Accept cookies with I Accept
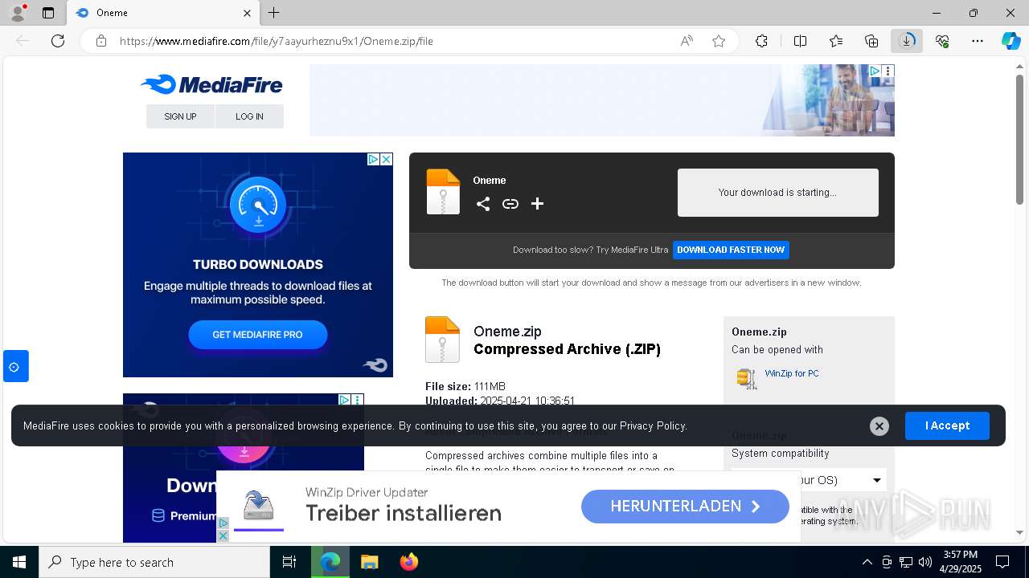 tap(947, 425)
